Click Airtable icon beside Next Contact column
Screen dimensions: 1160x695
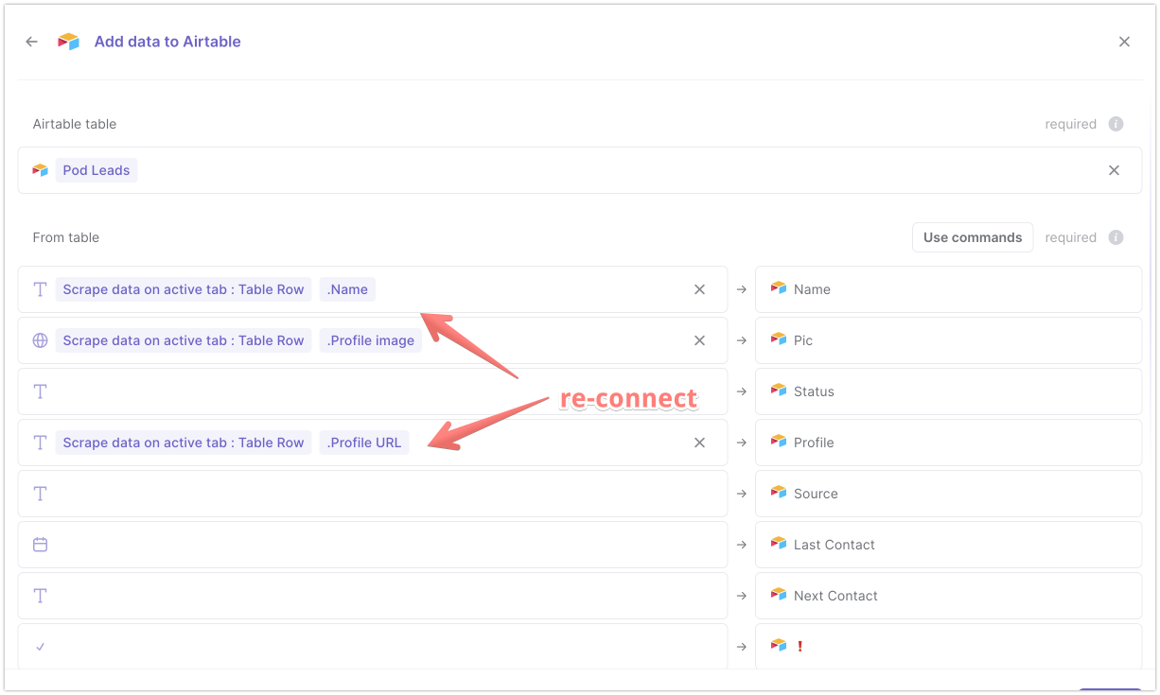pyautogui.click(x=779, y=595)
